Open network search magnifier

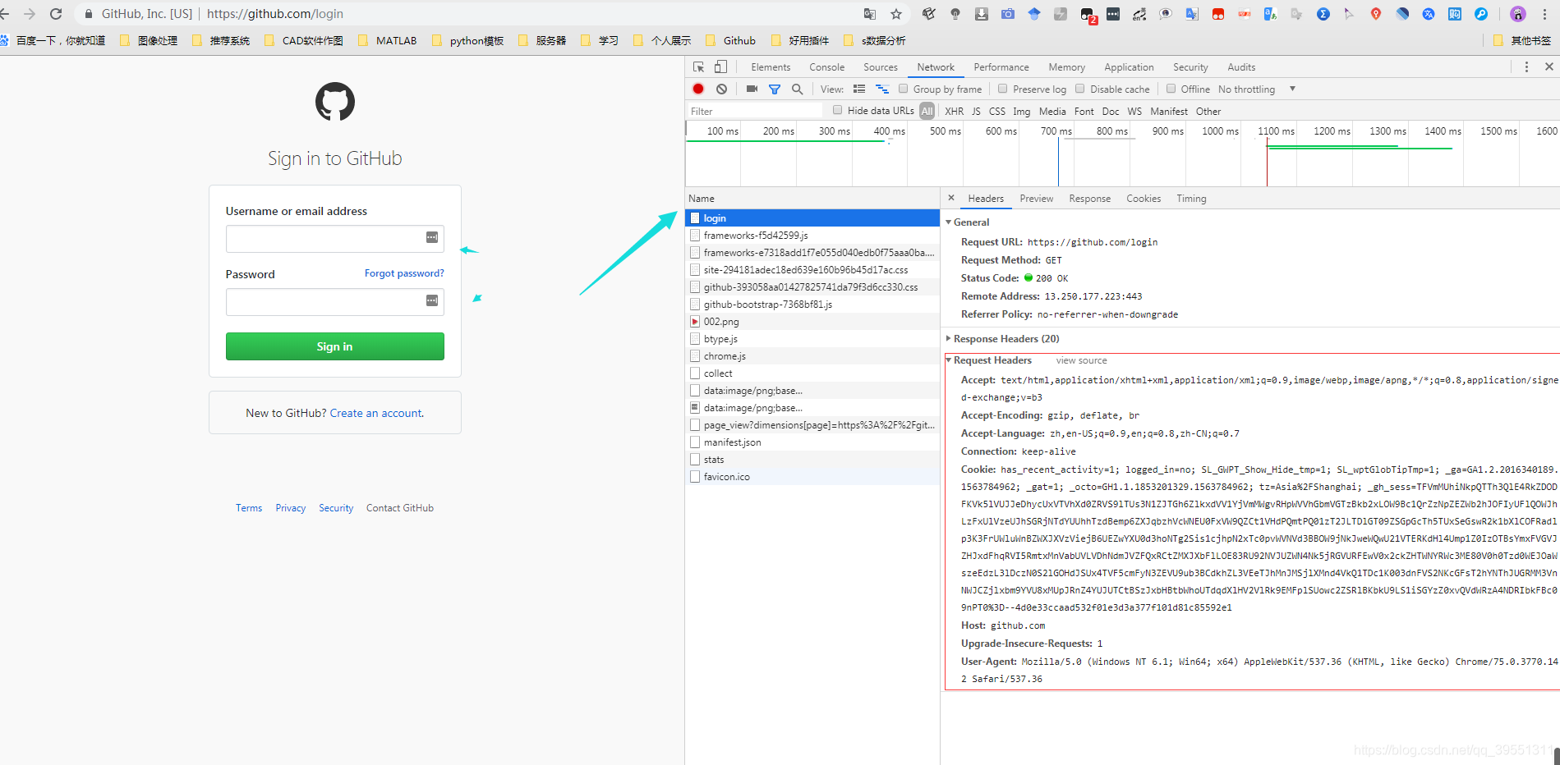click(x=797, y=89)
